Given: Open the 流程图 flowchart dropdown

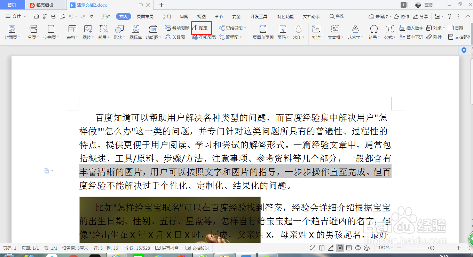Looking at the screenshot, I should pyautogui.click(x=241, y=37).
